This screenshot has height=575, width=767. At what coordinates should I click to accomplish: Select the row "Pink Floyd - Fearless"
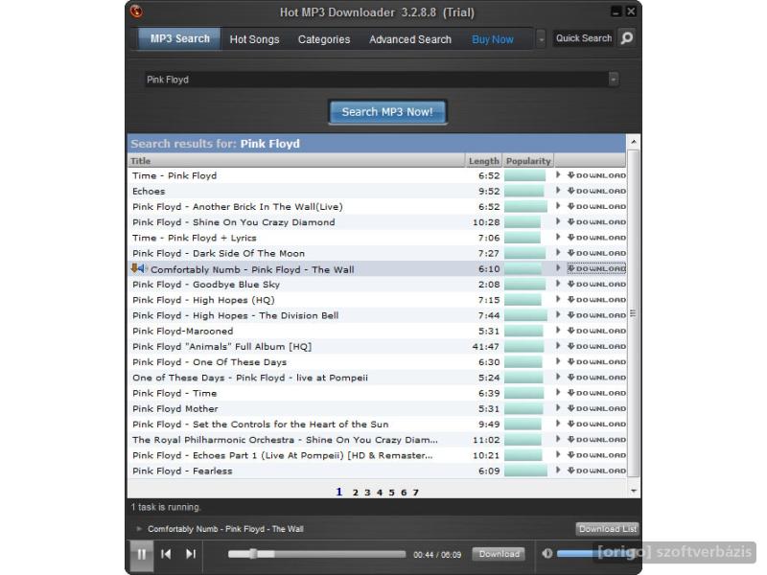(377, 471)
